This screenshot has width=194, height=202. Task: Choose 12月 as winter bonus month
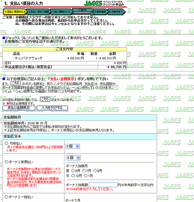point(73,176)
